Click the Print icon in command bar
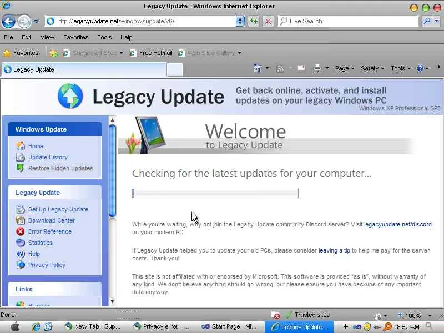This screenshot has width=444, height=333. 317,68
